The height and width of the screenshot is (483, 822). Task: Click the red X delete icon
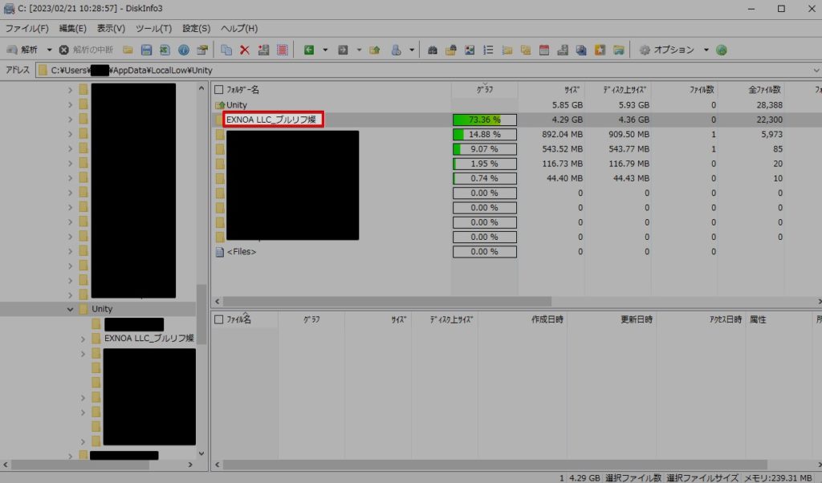(x=245, y=50)
